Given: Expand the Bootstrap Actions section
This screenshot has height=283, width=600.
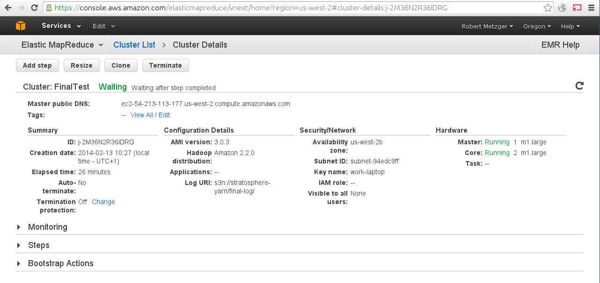Looking at the screenshot, I should tap(60, 263).
